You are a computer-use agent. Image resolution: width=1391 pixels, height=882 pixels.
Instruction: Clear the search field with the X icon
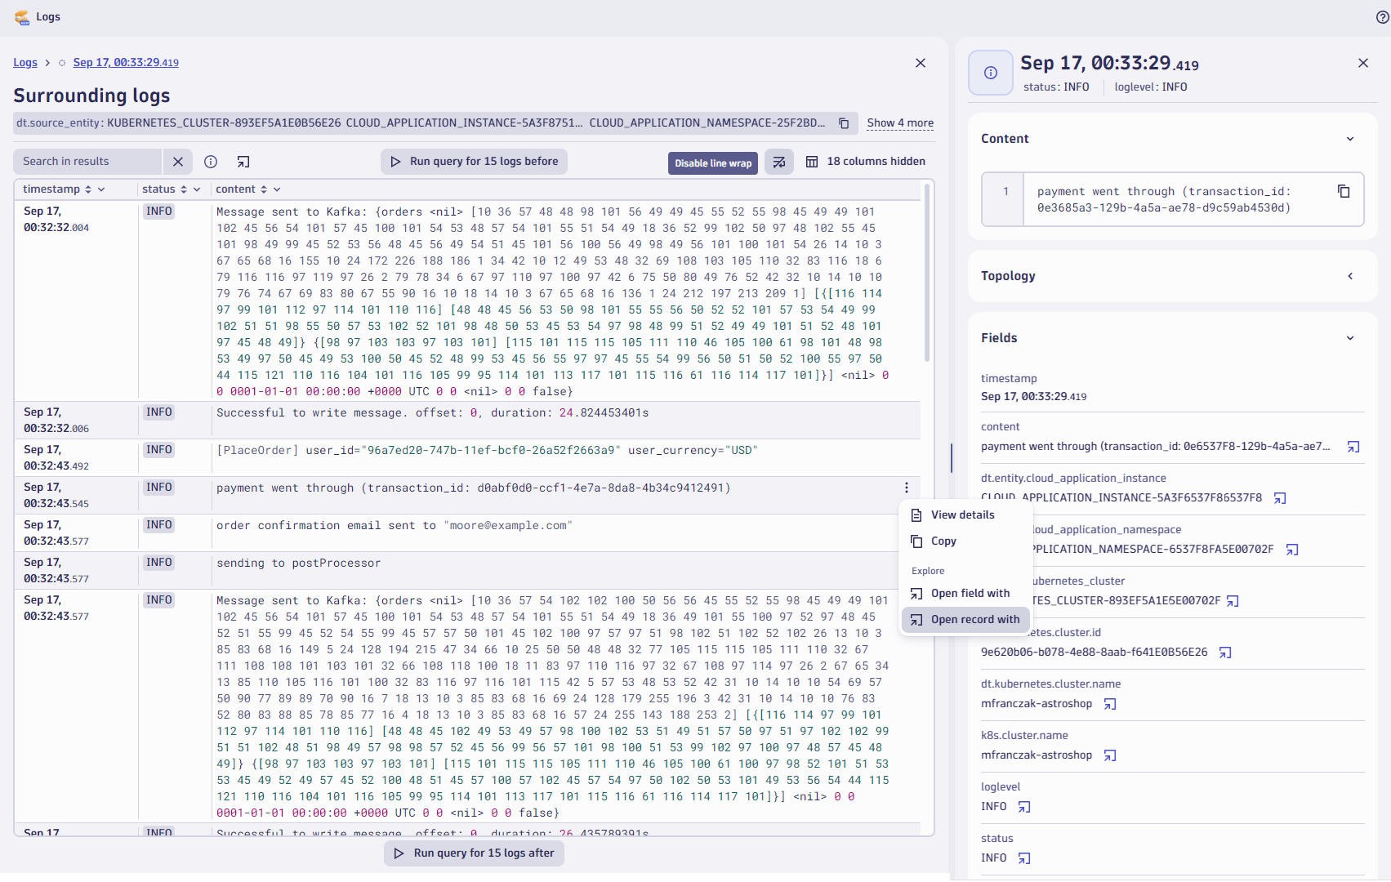pos(178,162)
